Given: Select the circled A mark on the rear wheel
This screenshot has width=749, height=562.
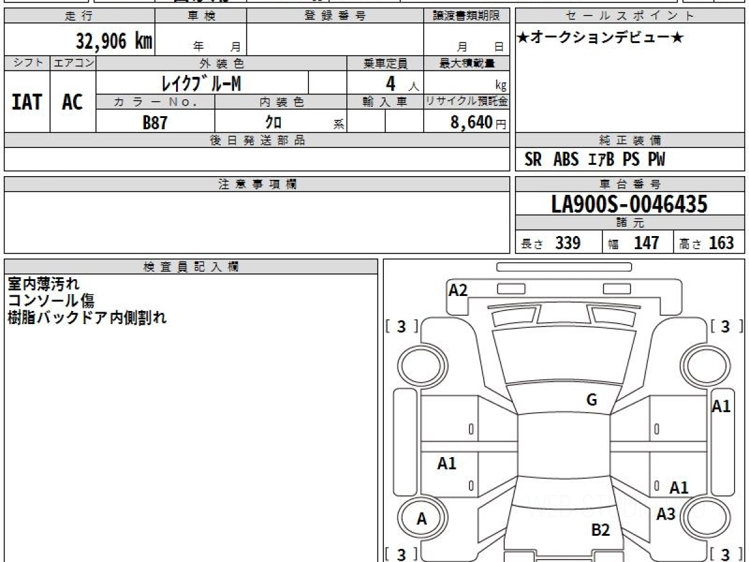Looking at the screenshot, I should click(422, 518).
